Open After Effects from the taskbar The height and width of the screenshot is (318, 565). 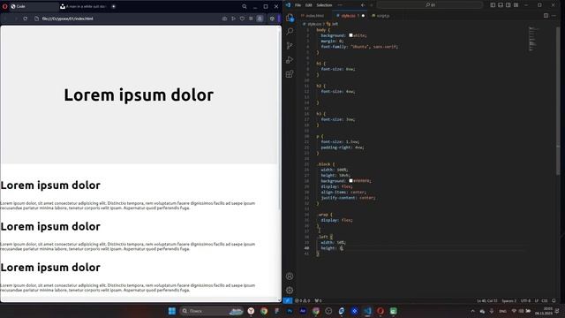tap(303, 311)
